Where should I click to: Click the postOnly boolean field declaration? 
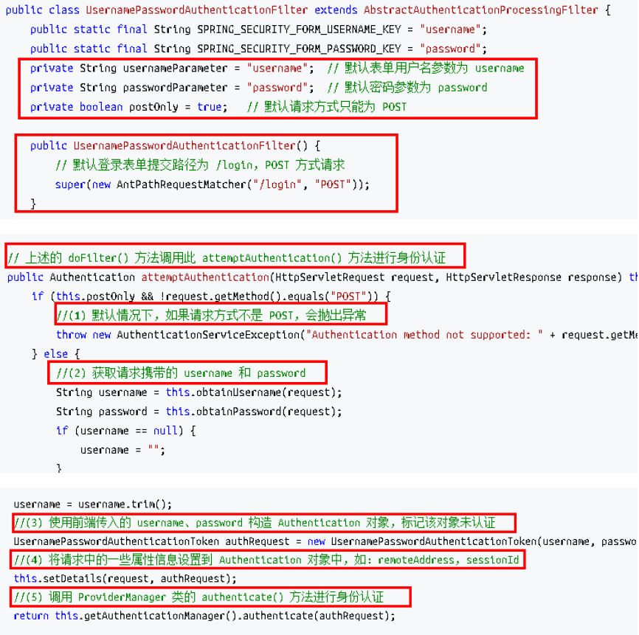pos(126,107)
